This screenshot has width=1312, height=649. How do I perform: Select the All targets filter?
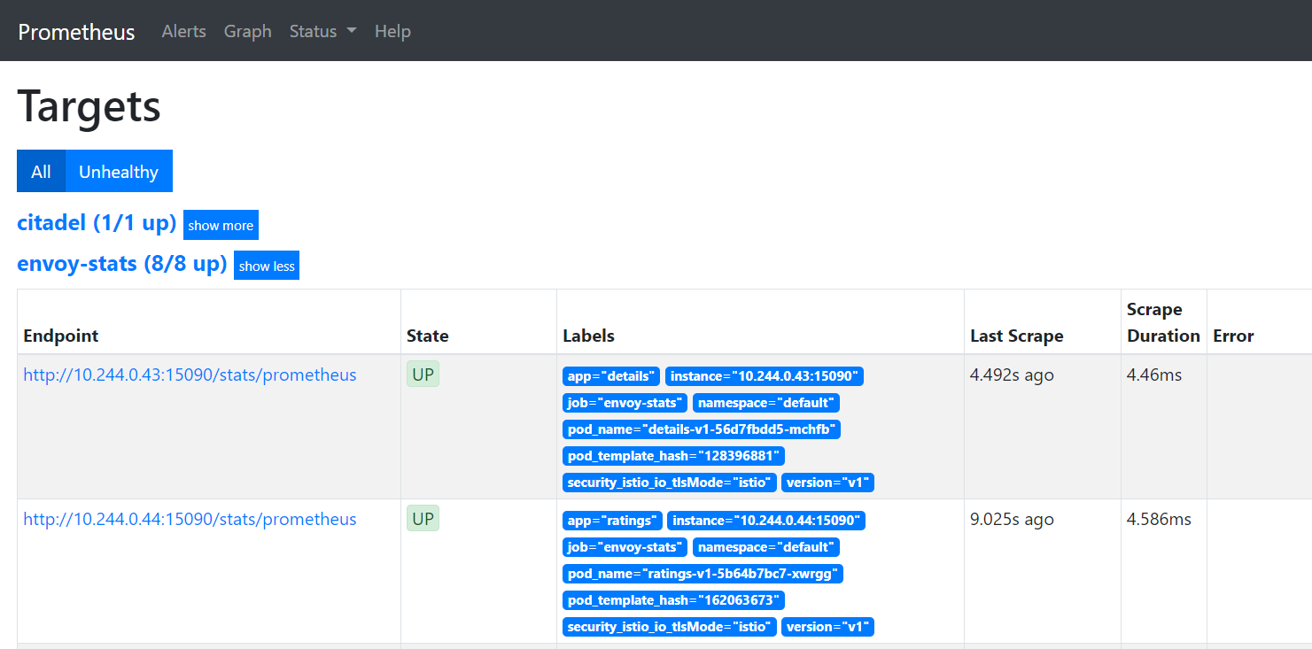(41, 172)
